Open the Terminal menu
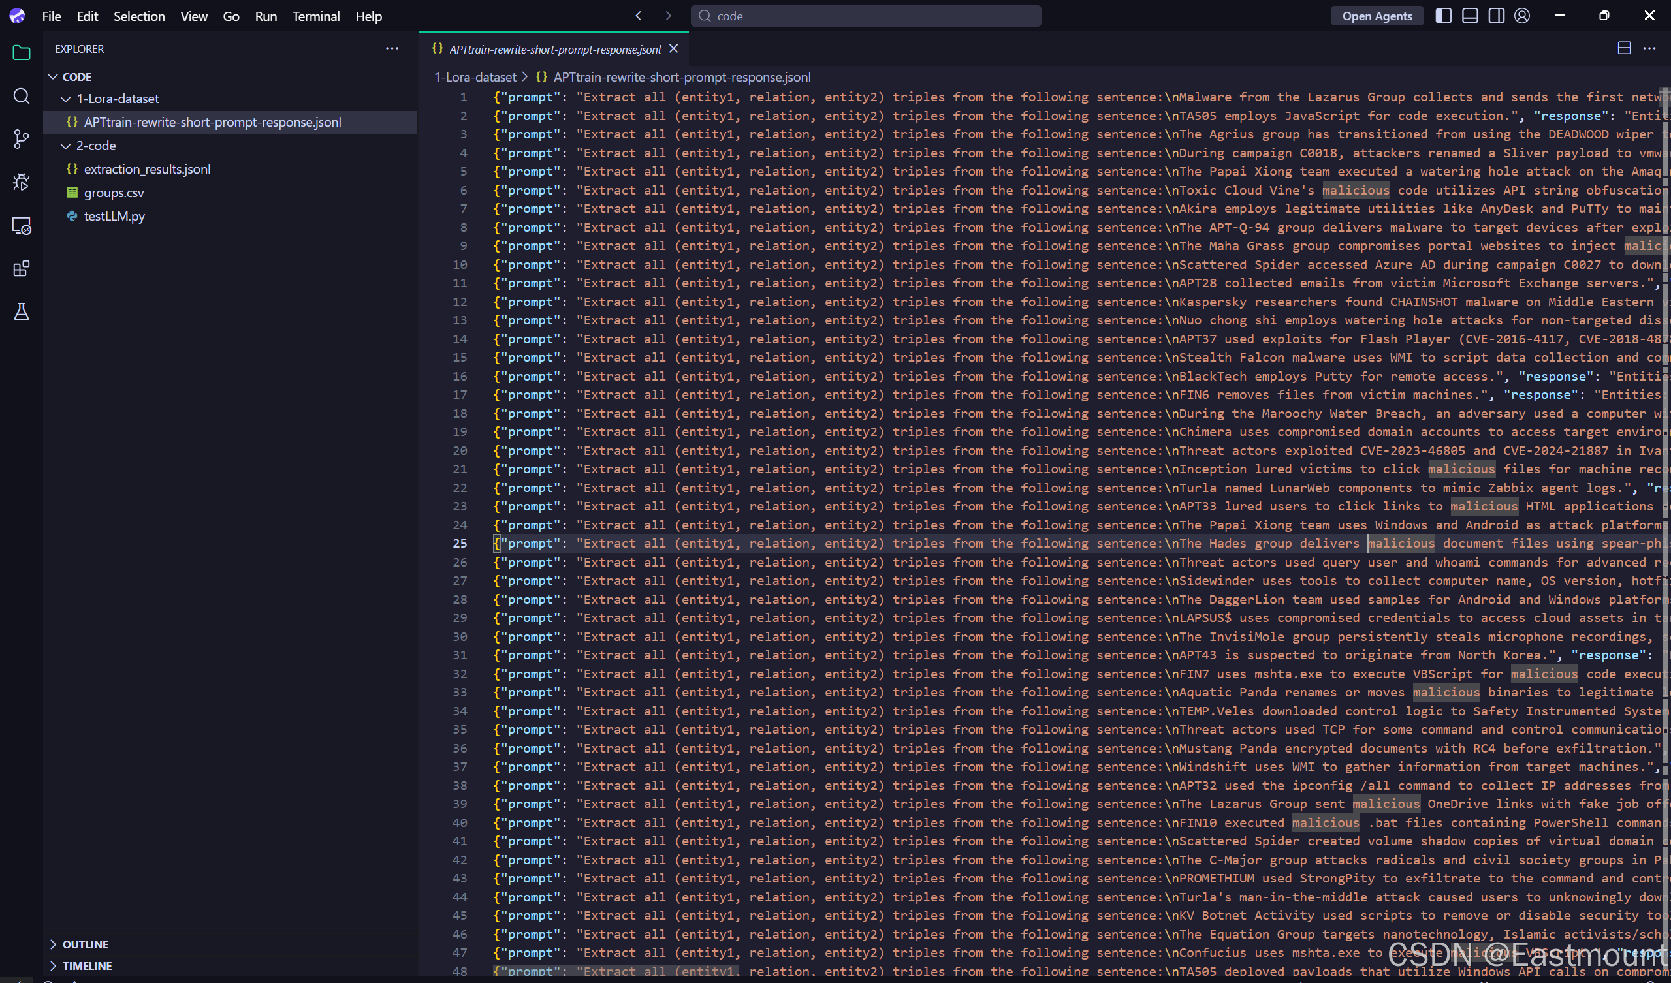1671x983 pixels. (x=315, y=16)
